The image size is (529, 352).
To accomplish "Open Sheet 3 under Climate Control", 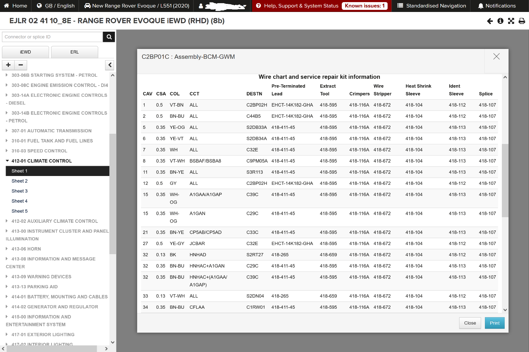I will pyautogui.click(x=19, y=191).
